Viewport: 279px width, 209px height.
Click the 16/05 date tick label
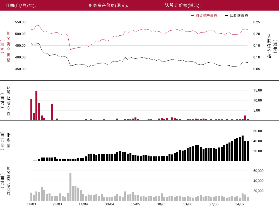135,204
